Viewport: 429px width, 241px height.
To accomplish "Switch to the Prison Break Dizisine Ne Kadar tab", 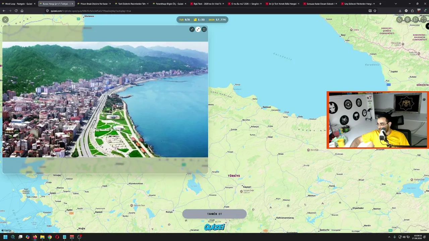I will point(94,4).
